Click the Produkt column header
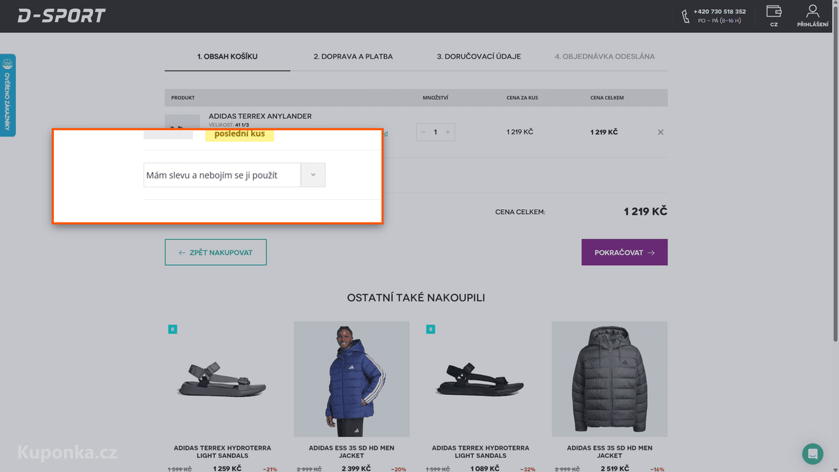The width and height of the screenshot is (839, 472). pyautogui.click(x=183, y=98)
